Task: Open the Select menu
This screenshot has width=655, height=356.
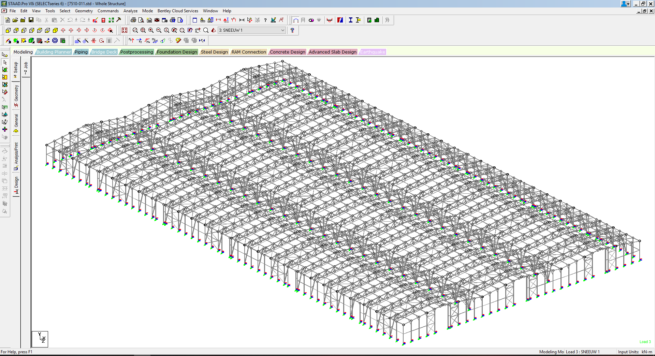Action: click(x=65, y=11)
